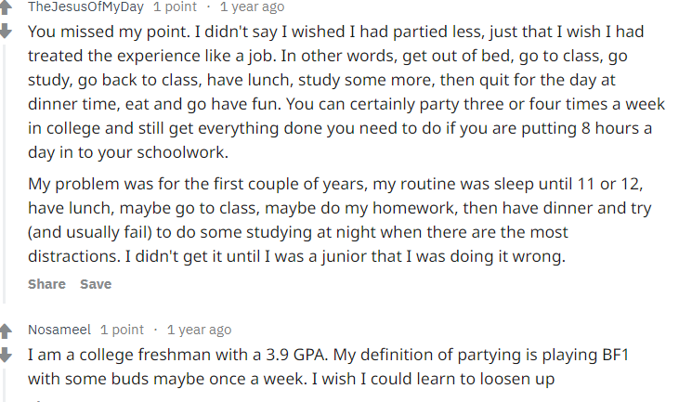Click Share under TheJesusOfMyDay's comment
Screen dimensions: 692x402
click(46, 284)
